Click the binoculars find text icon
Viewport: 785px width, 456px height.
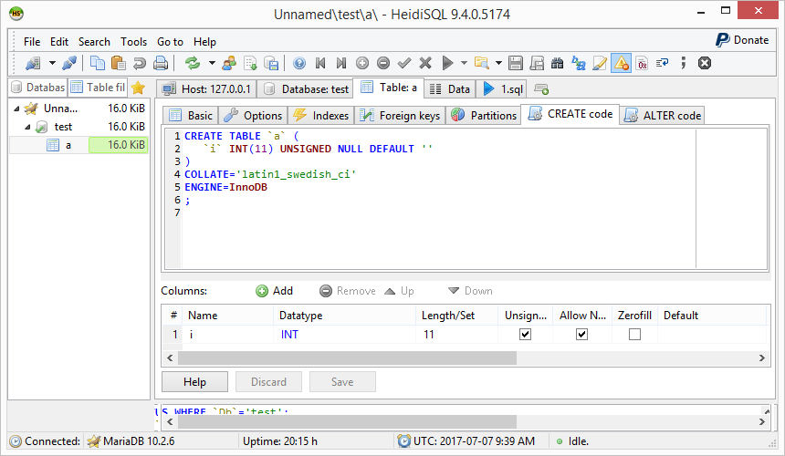[x=557, y=63]
